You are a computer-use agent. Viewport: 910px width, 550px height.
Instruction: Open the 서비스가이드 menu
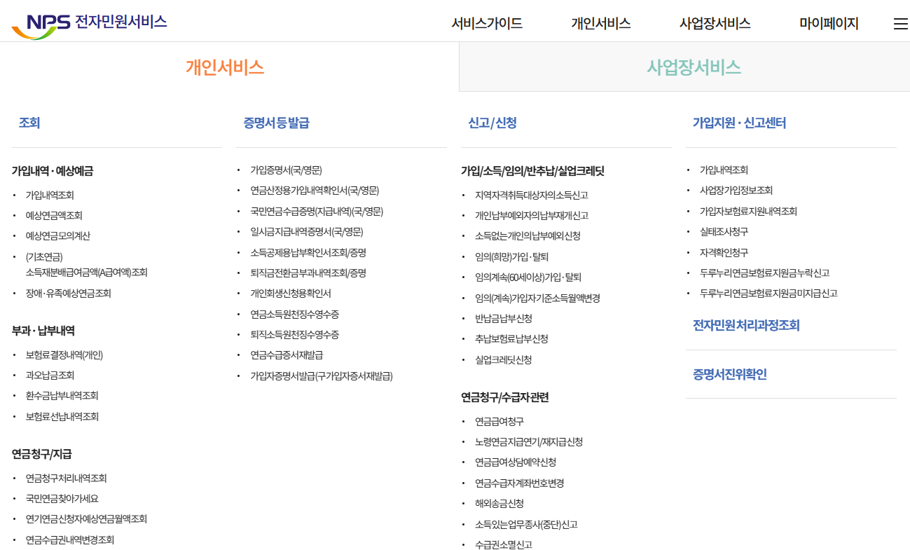[488, 23]
